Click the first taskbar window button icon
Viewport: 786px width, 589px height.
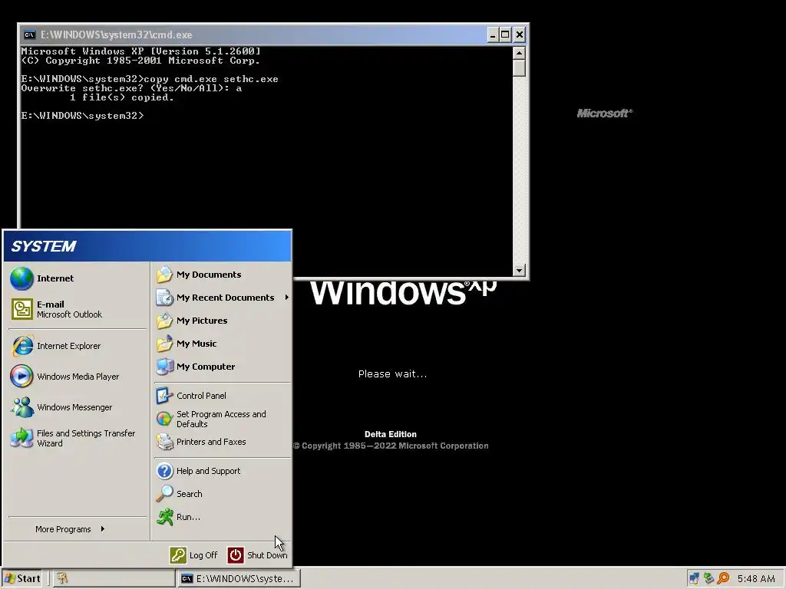[62, 578]
